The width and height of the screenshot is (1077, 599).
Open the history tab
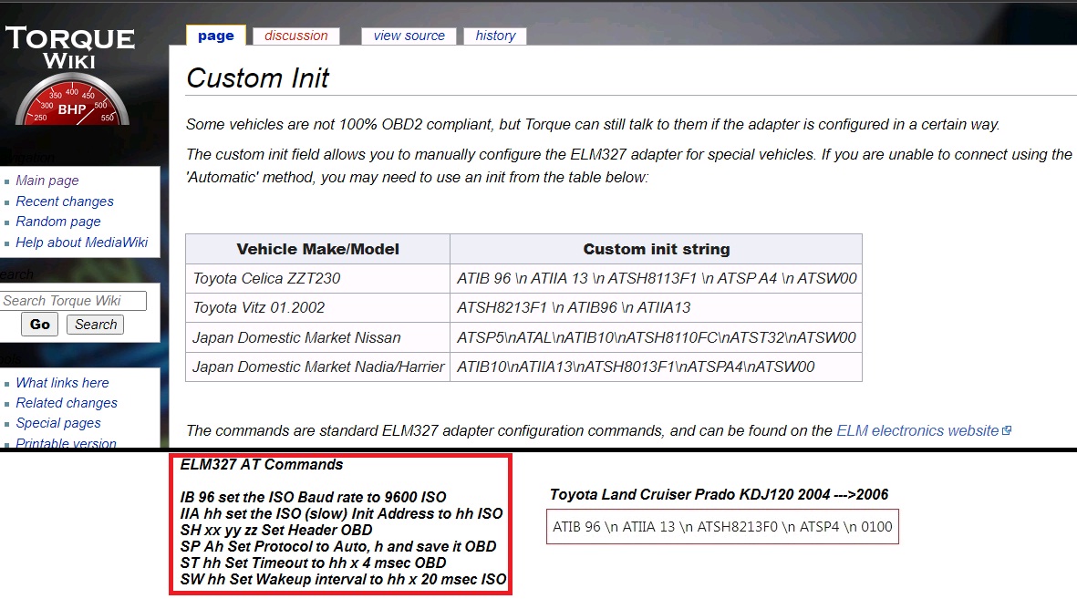click(x=495, y=36)
